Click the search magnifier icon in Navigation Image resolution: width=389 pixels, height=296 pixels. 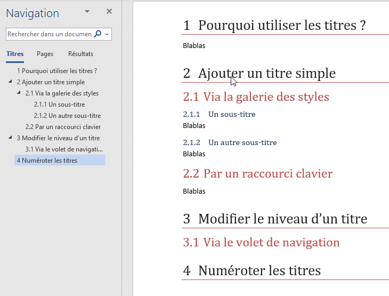click(98, 34)
